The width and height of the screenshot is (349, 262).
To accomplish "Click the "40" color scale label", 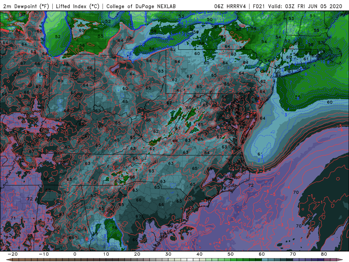I will point(199,254).
